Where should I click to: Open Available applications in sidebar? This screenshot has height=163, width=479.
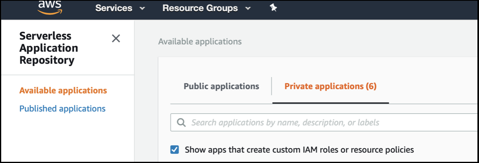[x=63, y=91]
